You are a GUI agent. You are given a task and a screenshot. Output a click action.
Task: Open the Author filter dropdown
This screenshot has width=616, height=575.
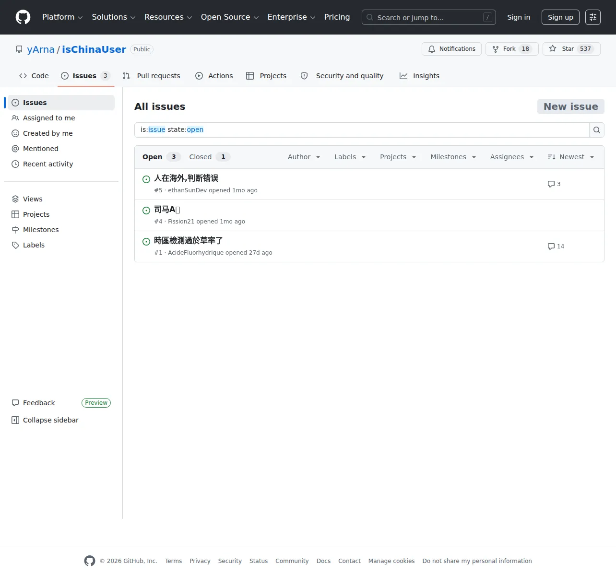pos(304,157)
